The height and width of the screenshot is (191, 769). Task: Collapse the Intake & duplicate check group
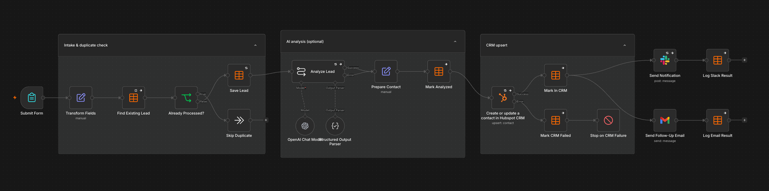tap(255, 45)
